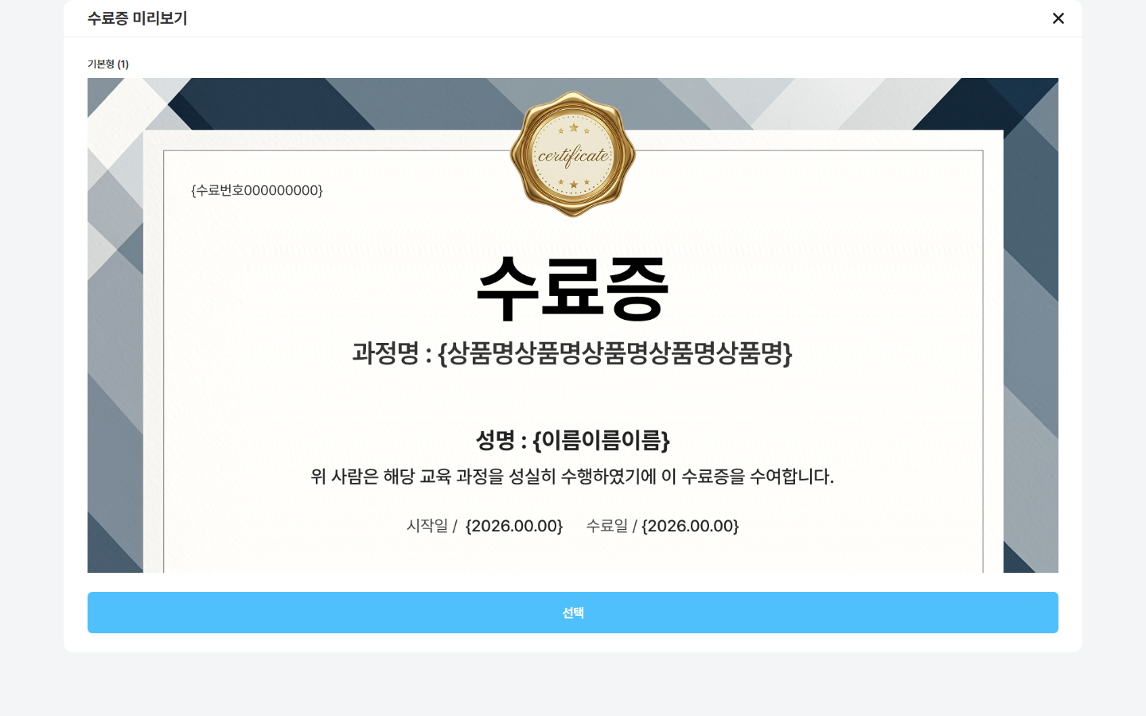Click the {수료번호000000000} placeholder text
This screenshot has width=1146, height=716.
pos(257,190)
